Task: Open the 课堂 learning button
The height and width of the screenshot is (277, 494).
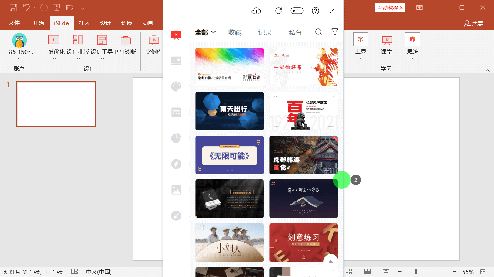Action: tap(387, 45)
